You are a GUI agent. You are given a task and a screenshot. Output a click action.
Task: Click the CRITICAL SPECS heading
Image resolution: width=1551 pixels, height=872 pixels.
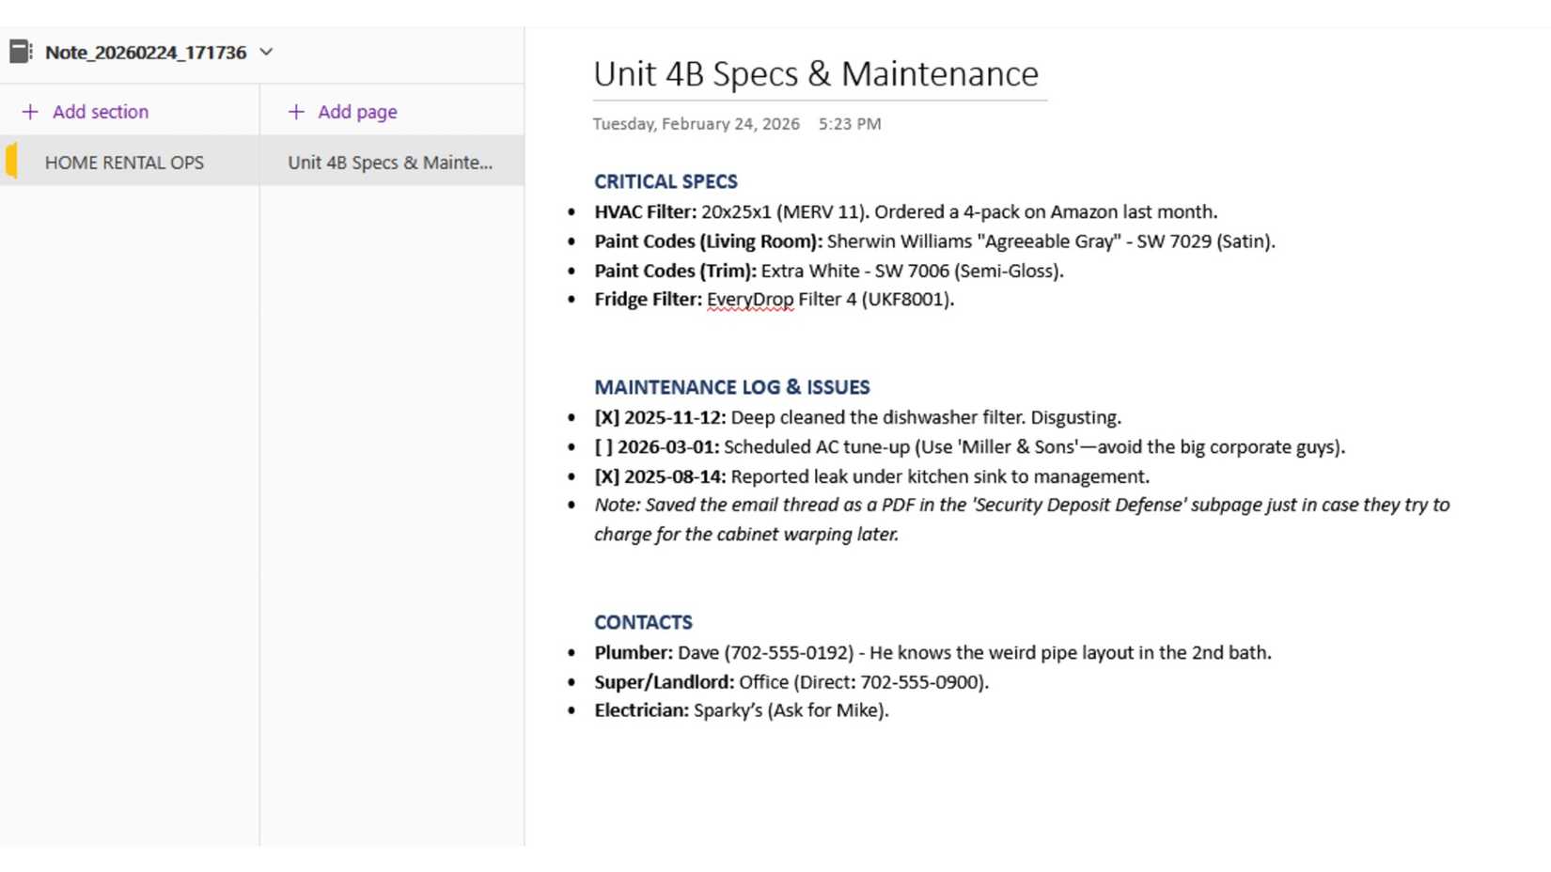tap(666, 181)
